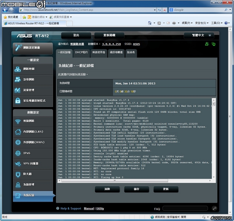This screenshot has height=221, width=234.
Task: Click the FAQ search magnifier icon
Action: 215,208
